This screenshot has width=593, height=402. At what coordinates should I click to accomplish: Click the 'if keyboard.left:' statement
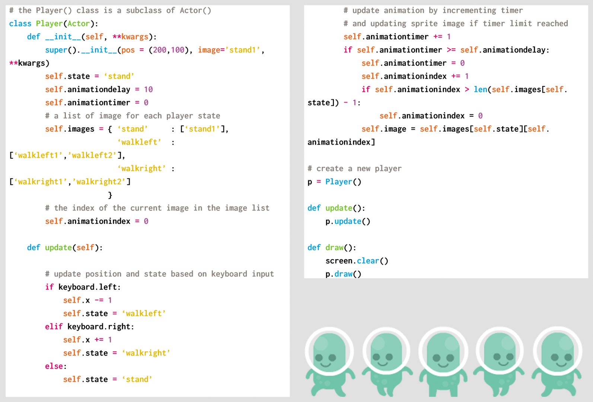pos(83,287)
